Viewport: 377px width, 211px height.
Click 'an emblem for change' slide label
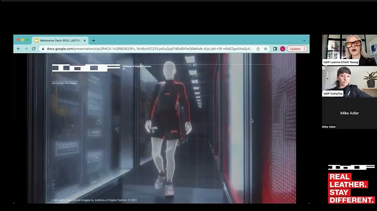tap(65, 83)
